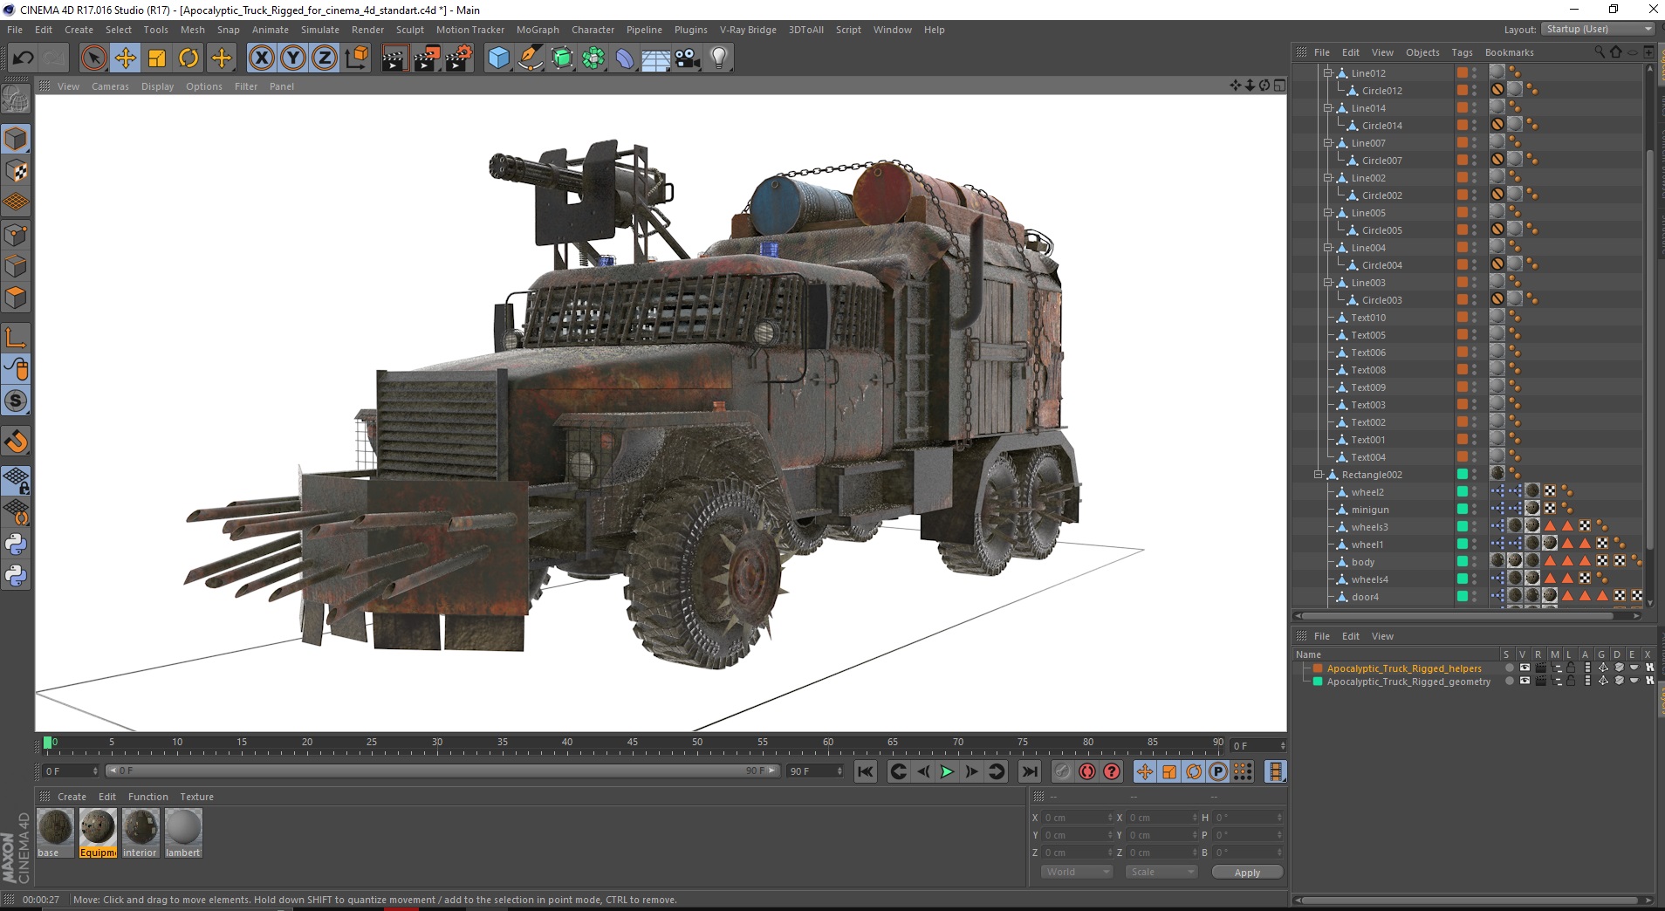Toggle Autokeying button
The image size is (1665, 911).
coord(1086,771)
